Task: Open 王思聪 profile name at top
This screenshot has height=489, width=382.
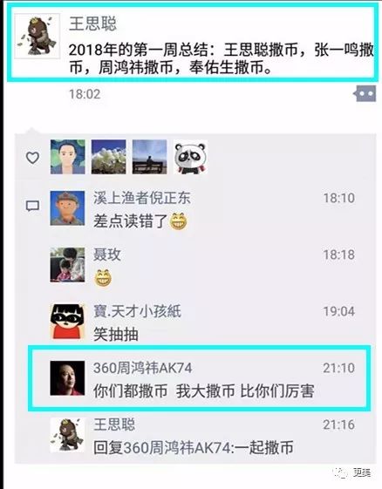Action: pos(92,24)
